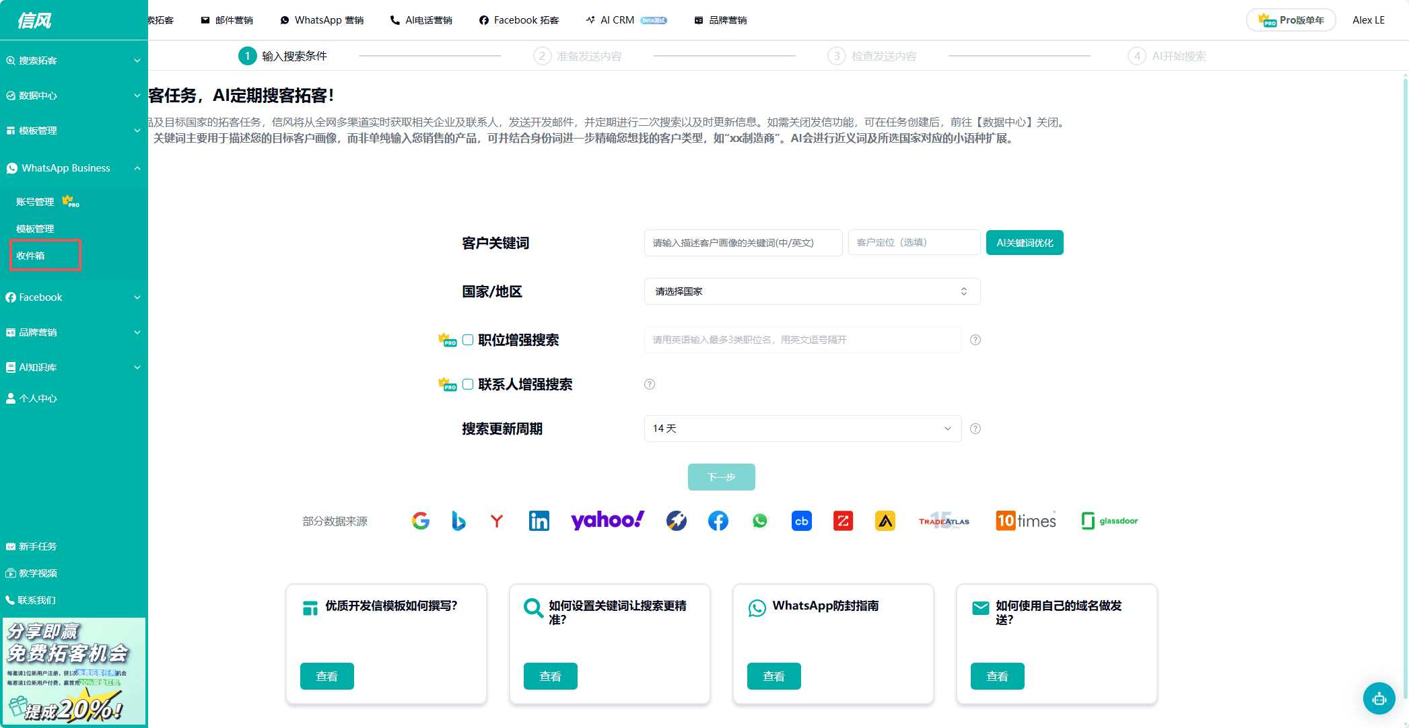
Task: Enable 职位增强搜索 checkbox
Action: [468, 340]
